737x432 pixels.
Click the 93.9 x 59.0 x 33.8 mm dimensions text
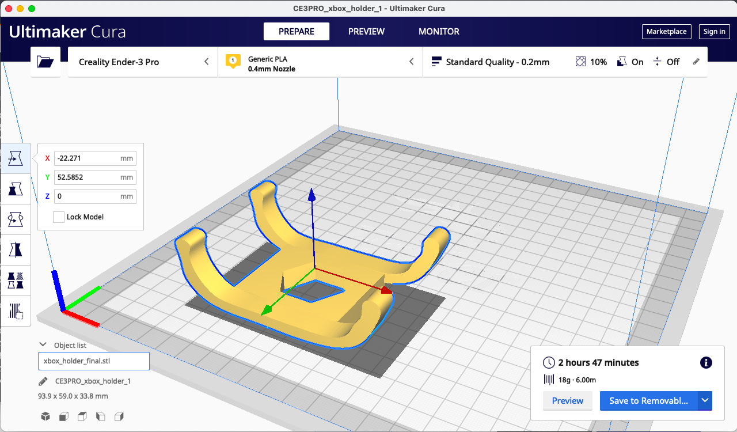73,396
